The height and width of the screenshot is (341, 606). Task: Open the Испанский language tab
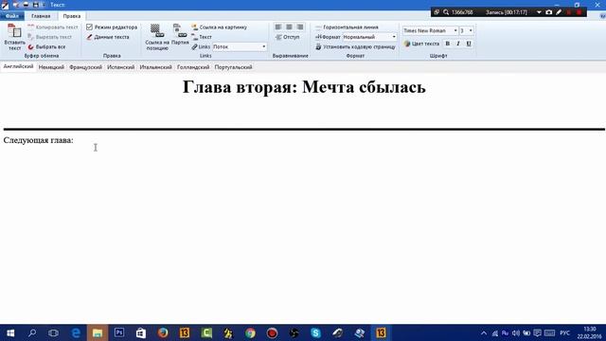[121, 67]
